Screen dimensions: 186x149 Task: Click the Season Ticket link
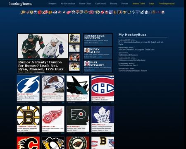[x=138, y=4]
